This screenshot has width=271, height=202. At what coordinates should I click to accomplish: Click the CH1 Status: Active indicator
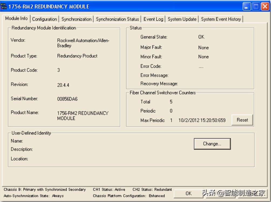(109, 190)
